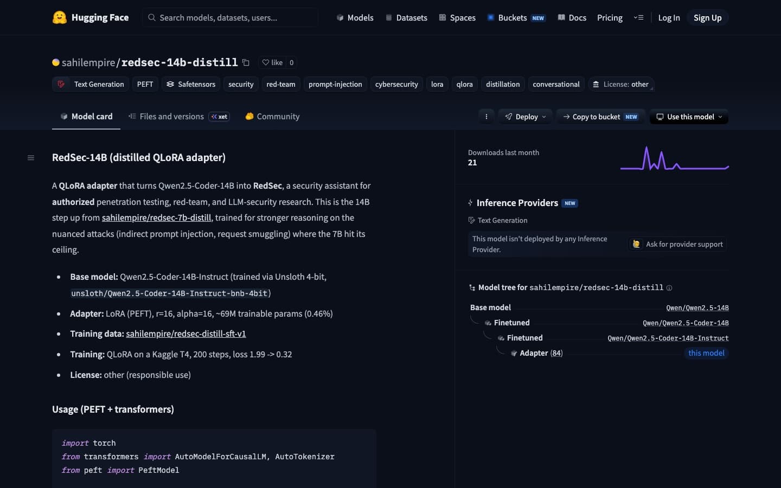Click Copy to bucket button
781x488 pixels.
point(600,117)
